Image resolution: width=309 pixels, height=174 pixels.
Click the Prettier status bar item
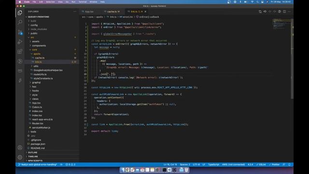(274, 164)
